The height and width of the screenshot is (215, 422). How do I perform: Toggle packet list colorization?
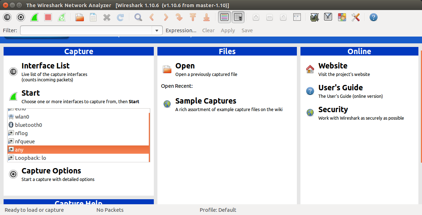(x=224, y=17)
